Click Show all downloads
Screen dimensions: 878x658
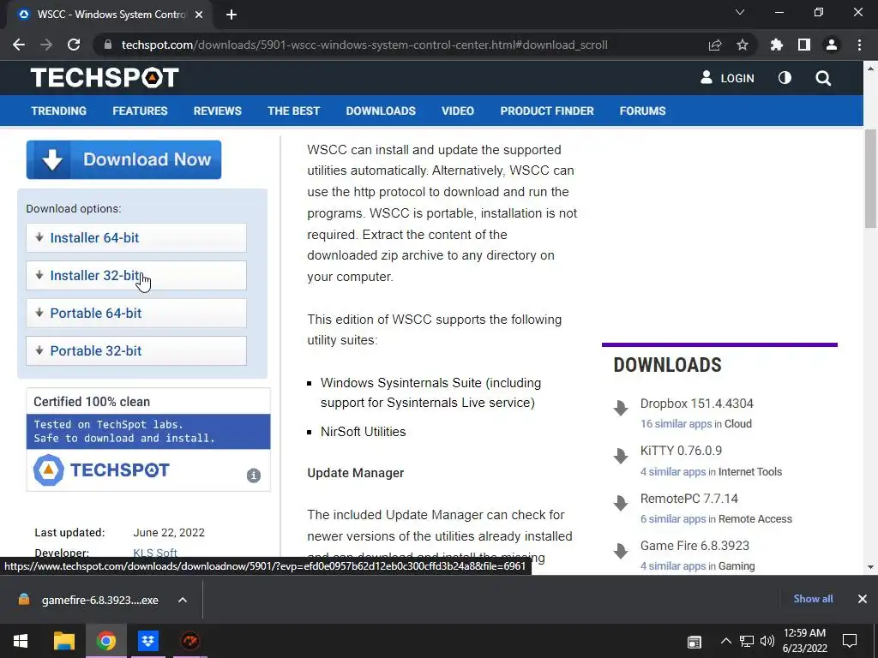tap(813, 599)
